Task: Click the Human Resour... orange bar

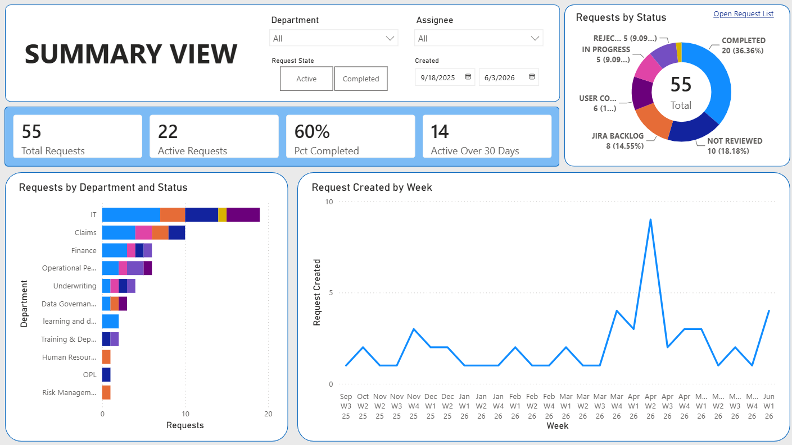Action: point(106,357)
